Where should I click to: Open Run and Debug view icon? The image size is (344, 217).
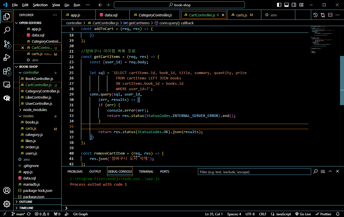coord(7,58)
